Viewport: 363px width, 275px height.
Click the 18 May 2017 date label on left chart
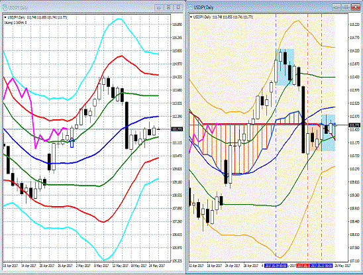pos(138,266)
